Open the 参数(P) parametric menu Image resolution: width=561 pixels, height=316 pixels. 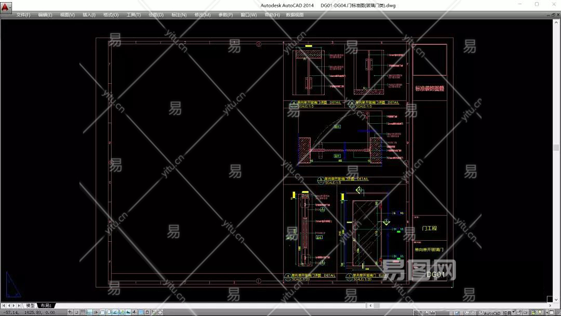coord(225,15)
